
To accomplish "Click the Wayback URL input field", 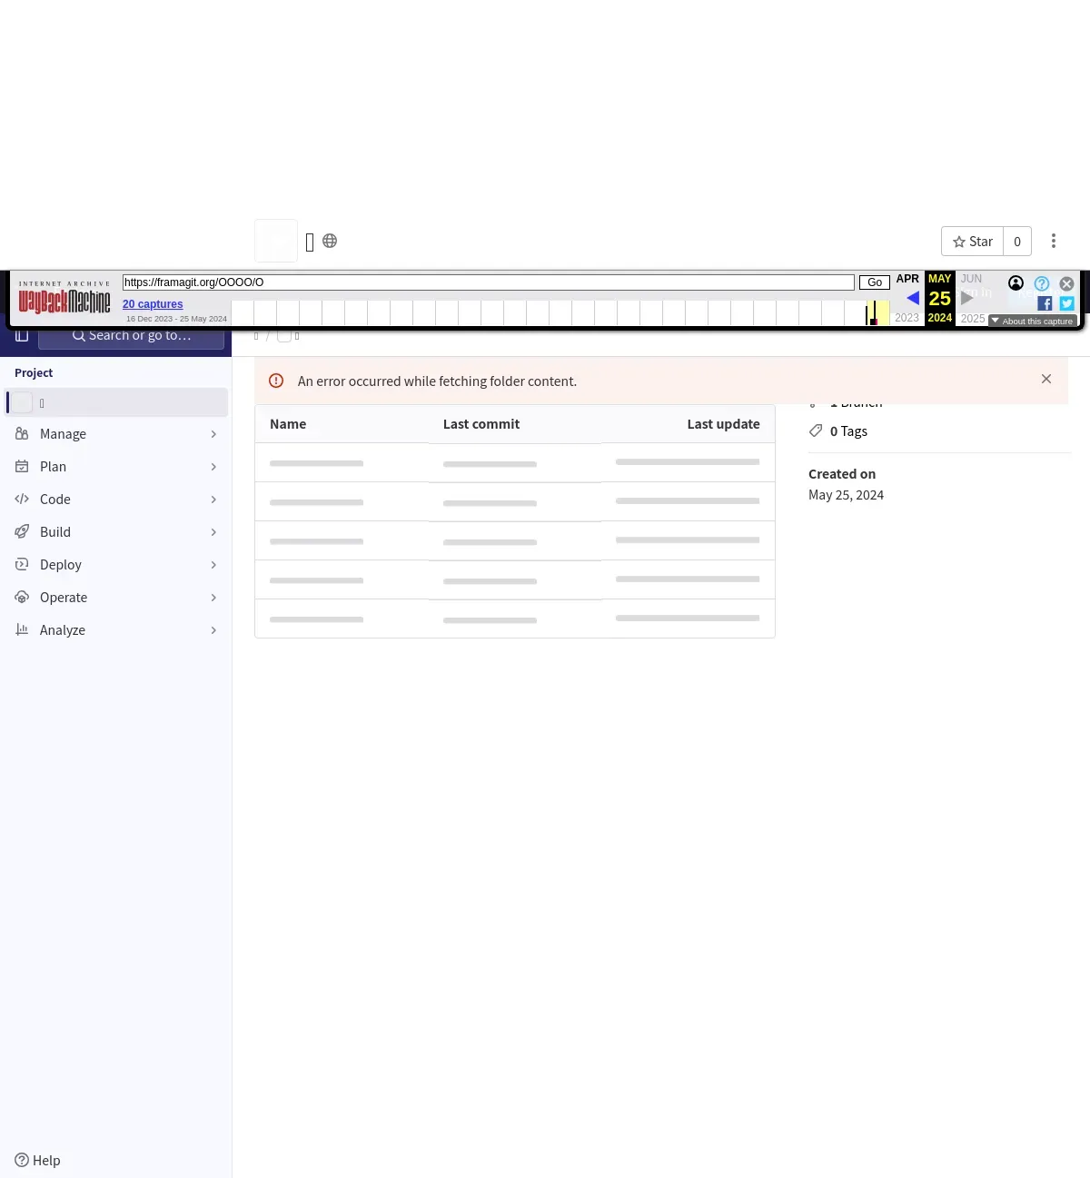I will 489,282.
